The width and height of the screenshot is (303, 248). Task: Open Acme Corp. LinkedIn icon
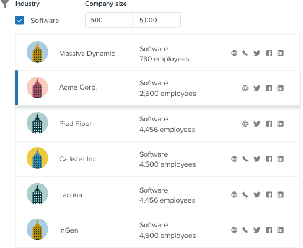280,88
